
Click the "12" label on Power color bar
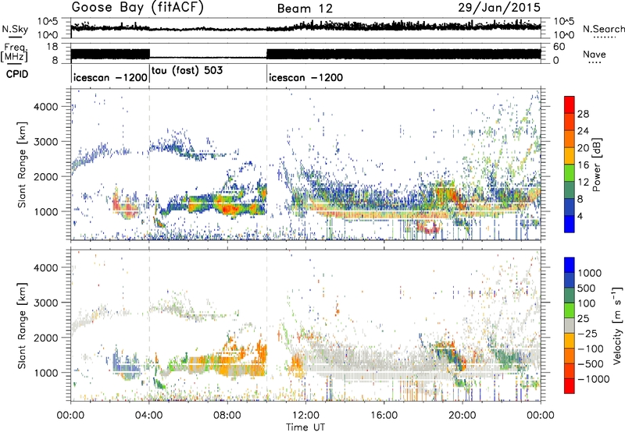pos(583,182)
